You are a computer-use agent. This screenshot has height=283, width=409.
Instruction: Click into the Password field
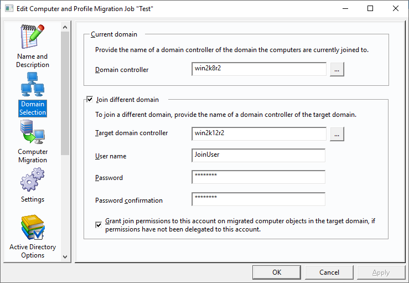click(258, 177)
